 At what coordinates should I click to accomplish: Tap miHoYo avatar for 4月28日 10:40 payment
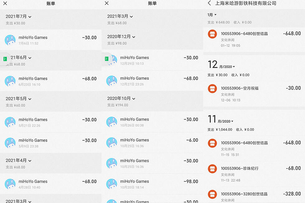point(10,184)
